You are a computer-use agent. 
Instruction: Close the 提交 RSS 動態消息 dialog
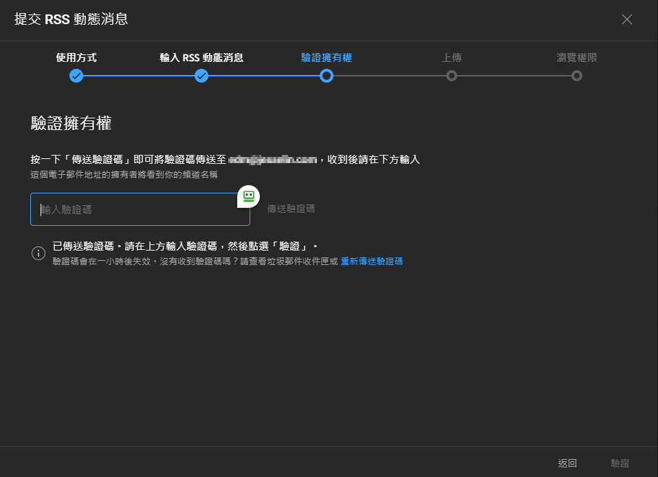pyautogui.click(x=626, y=19)
